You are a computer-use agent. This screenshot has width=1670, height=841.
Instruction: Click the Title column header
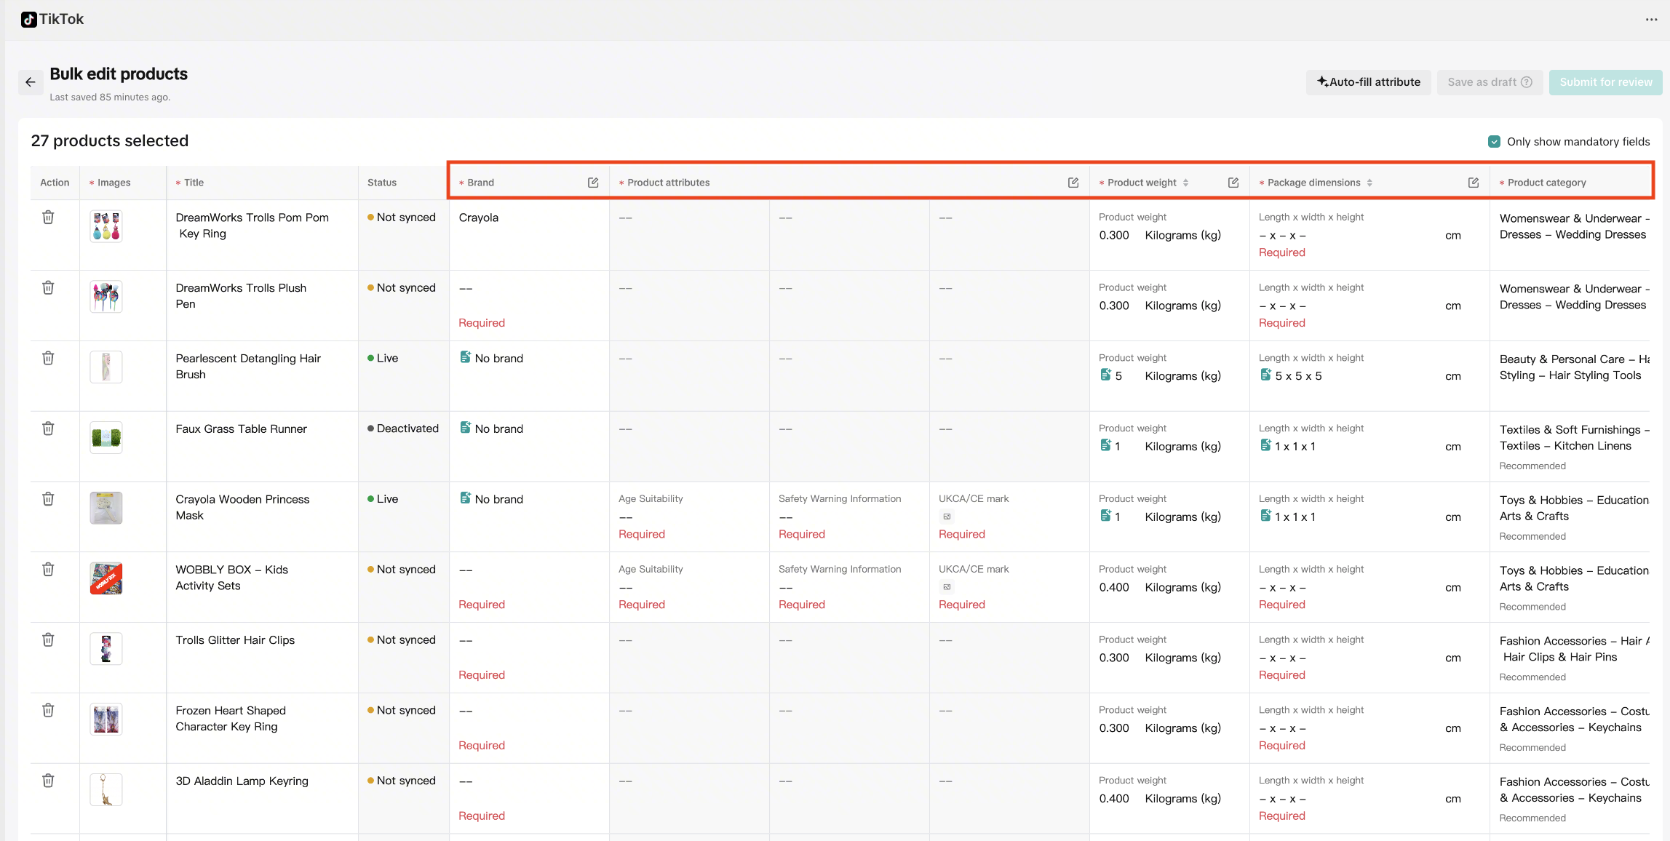tap(194, 183)
